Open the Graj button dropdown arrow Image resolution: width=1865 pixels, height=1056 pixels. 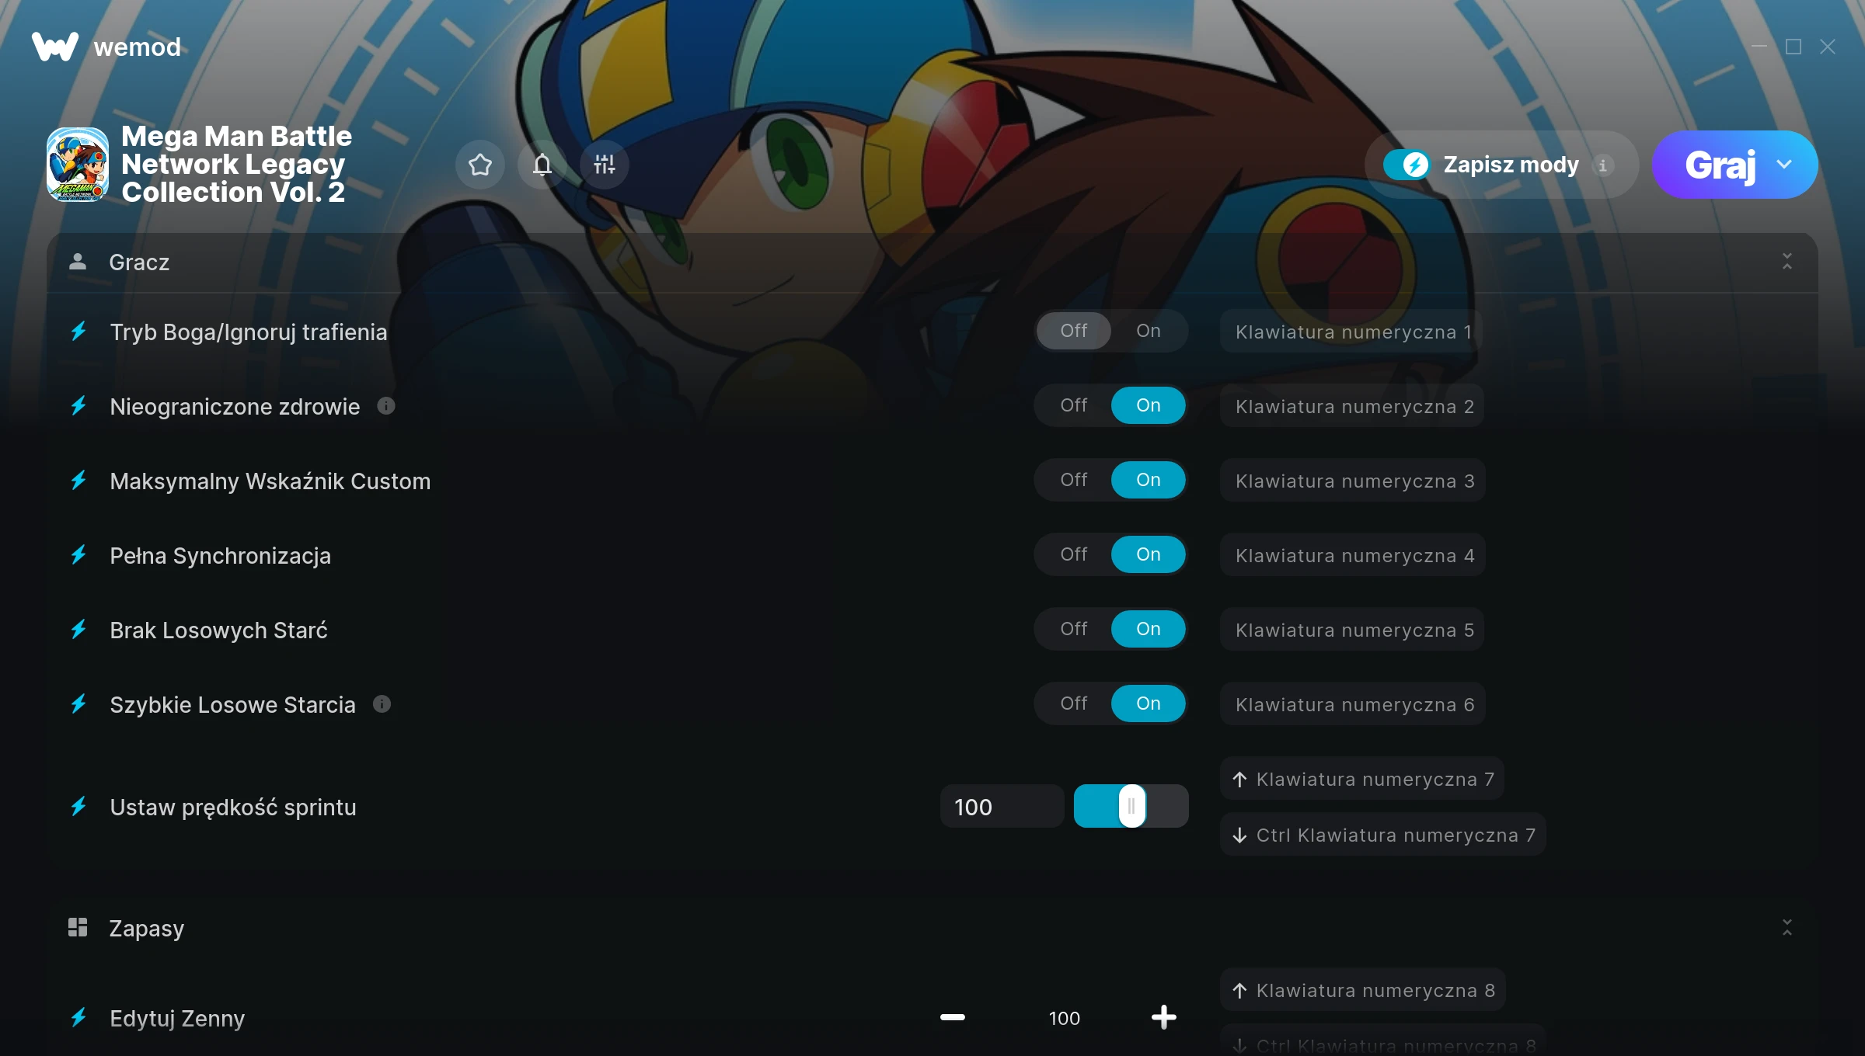click(1784, 165)
